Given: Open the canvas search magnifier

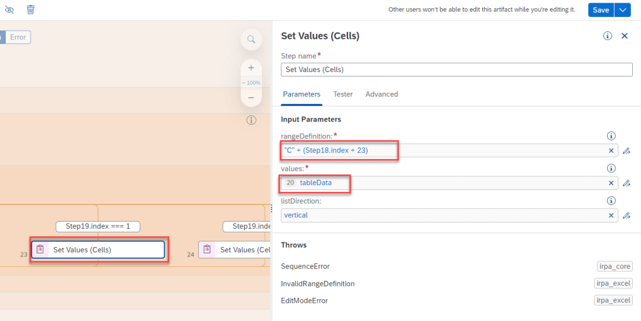Looking at the screenshot, I should pyautogui.click(x=251, y=39).
